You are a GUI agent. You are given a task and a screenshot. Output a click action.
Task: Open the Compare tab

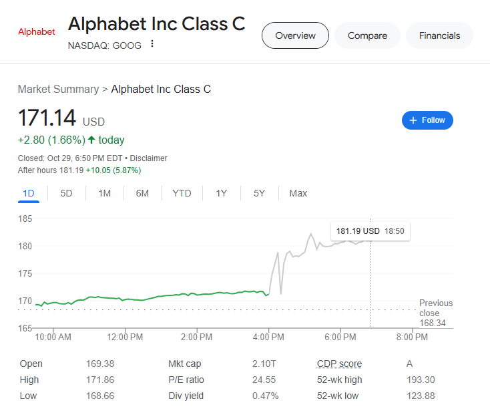click(367, 35)
